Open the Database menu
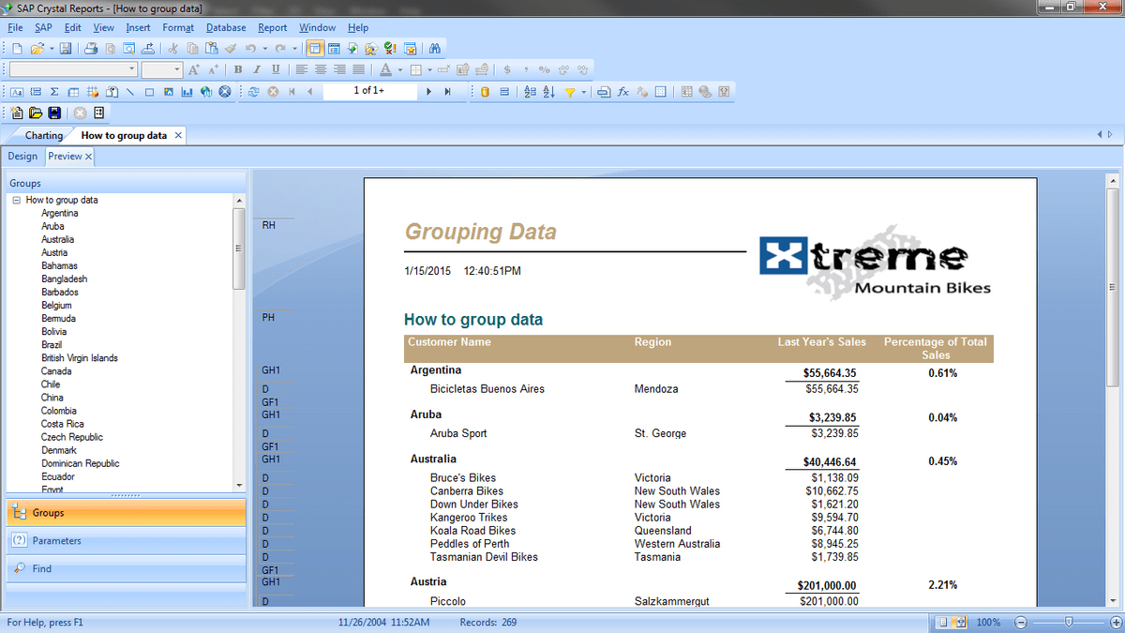This screenshot has width=1125, height=633. [x=226, y=27]
